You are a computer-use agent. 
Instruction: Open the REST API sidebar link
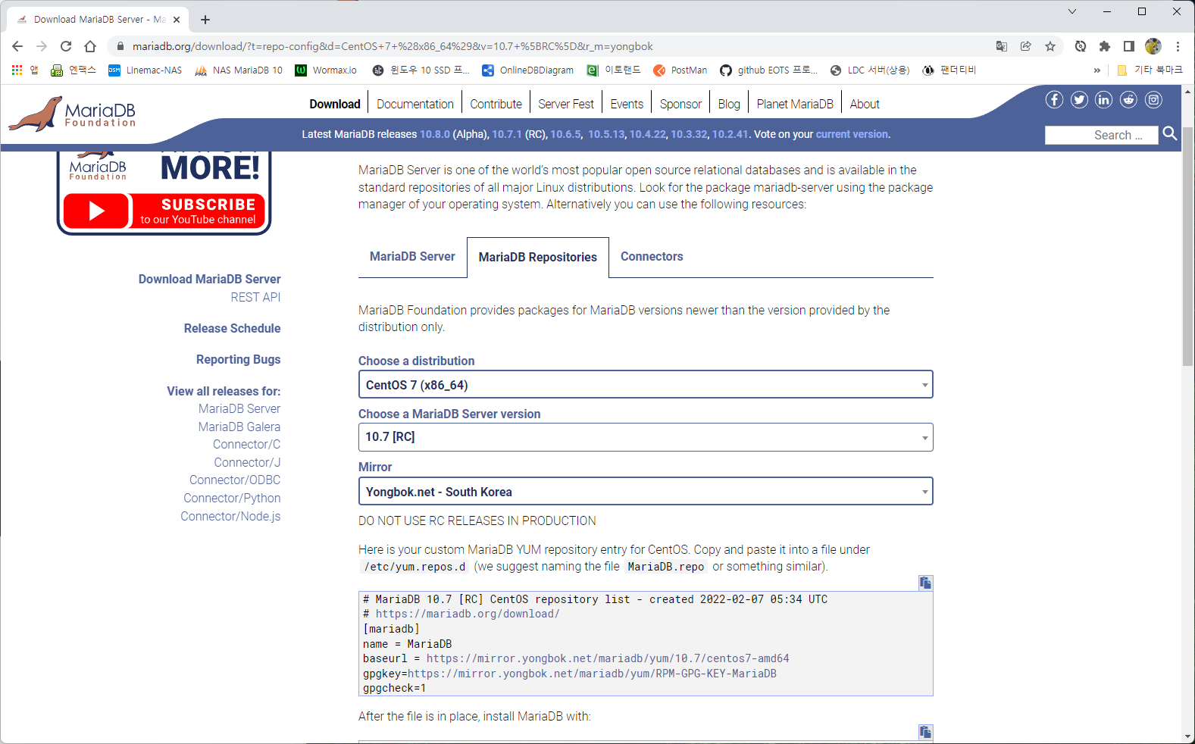[255, 298]
